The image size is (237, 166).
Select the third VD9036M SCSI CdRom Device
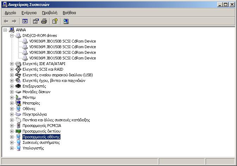(63, 52)
